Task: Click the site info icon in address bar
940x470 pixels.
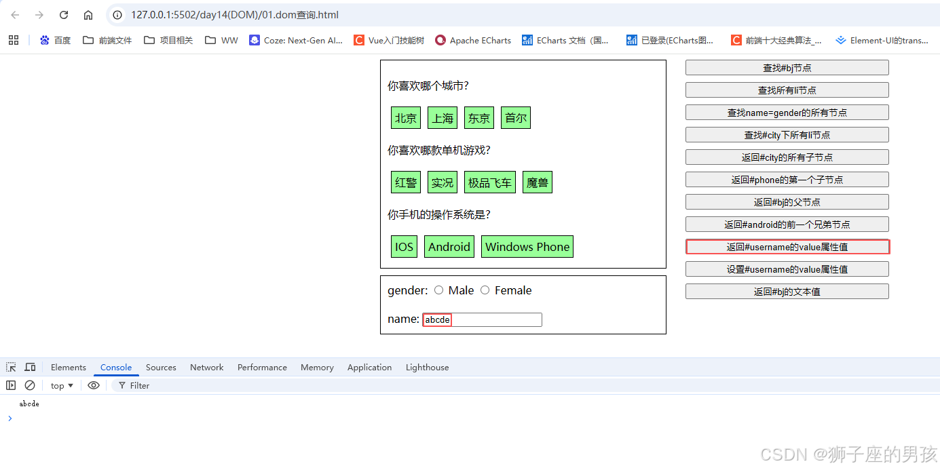Action: tap(117, 15)
